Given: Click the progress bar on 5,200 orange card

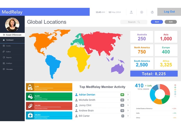Looking at the screenshot, I should click(x=53, y=88).
